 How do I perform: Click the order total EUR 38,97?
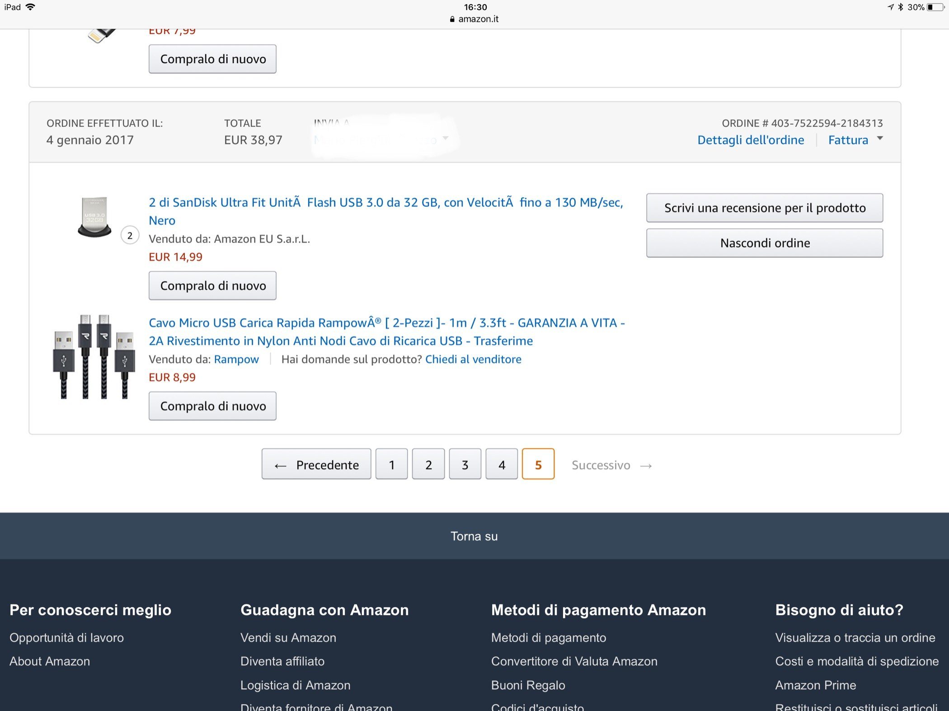(x=253, y=140)
